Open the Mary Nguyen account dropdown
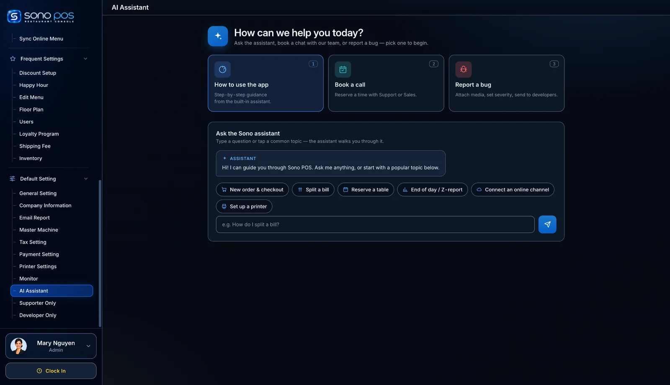 tap(88, 346)
